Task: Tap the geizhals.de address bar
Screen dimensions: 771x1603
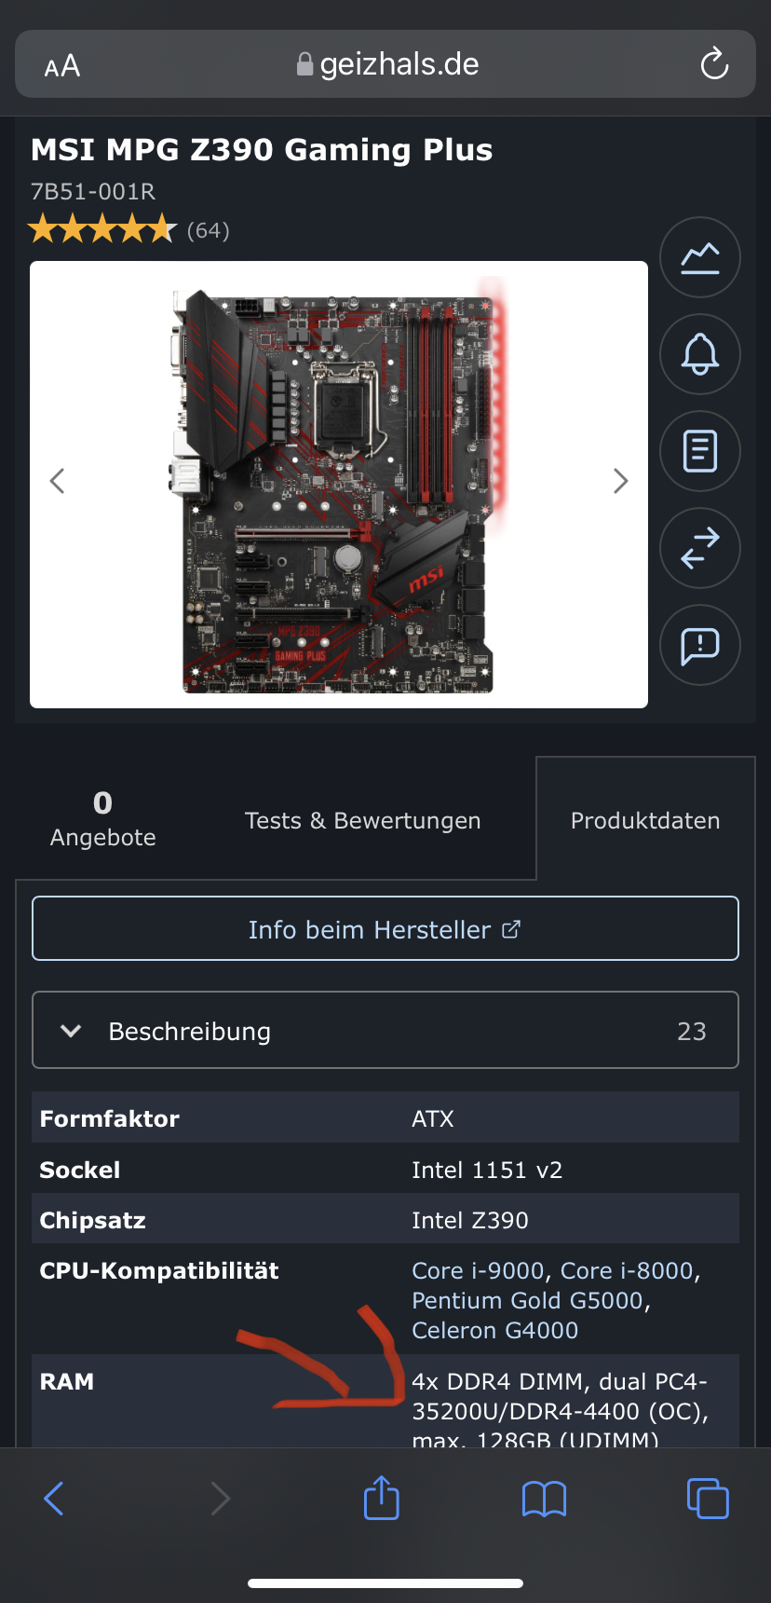Action: (385, 63)
